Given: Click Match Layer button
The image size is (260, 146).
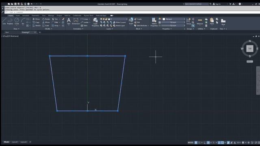Looking at the screenshot, I should tap(119, 26).
